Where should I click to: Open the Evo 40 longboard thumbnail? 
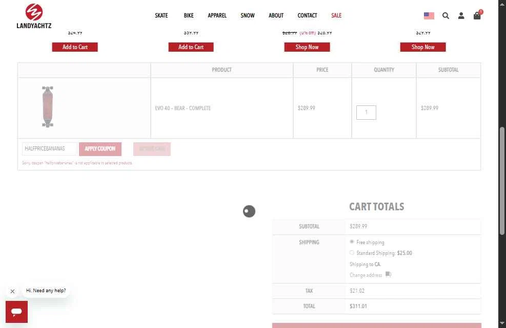pyautogui.click(x=48, y=106)
